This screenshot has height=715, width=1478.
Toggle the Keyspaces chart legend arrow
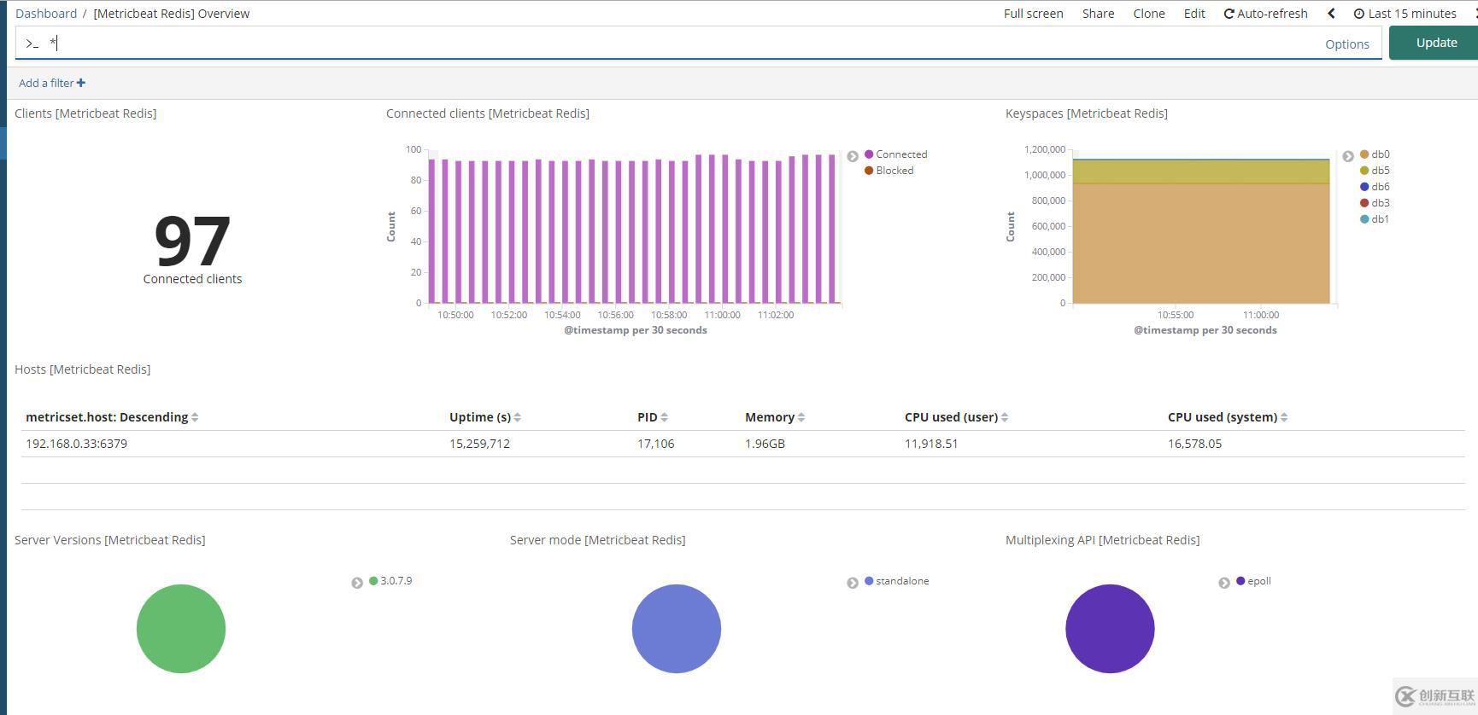click(1348, 156)
